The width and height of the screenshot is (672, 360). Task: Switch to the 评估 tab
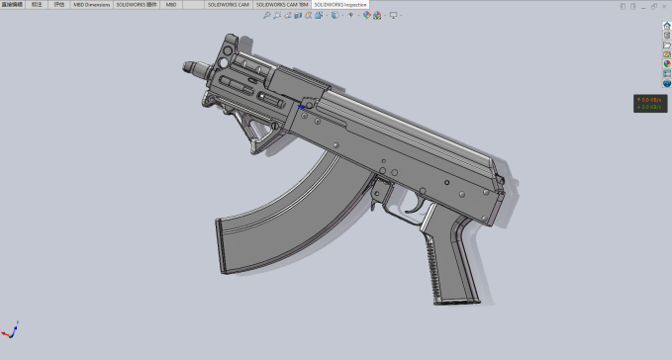point(59,5)
